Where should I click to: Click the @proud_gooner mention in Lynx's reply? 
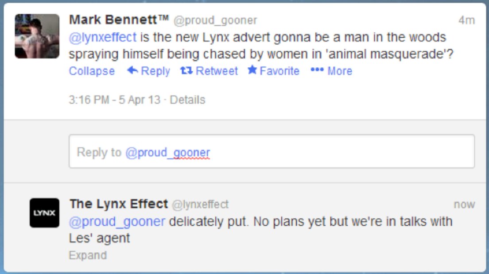tap(117, 221)
